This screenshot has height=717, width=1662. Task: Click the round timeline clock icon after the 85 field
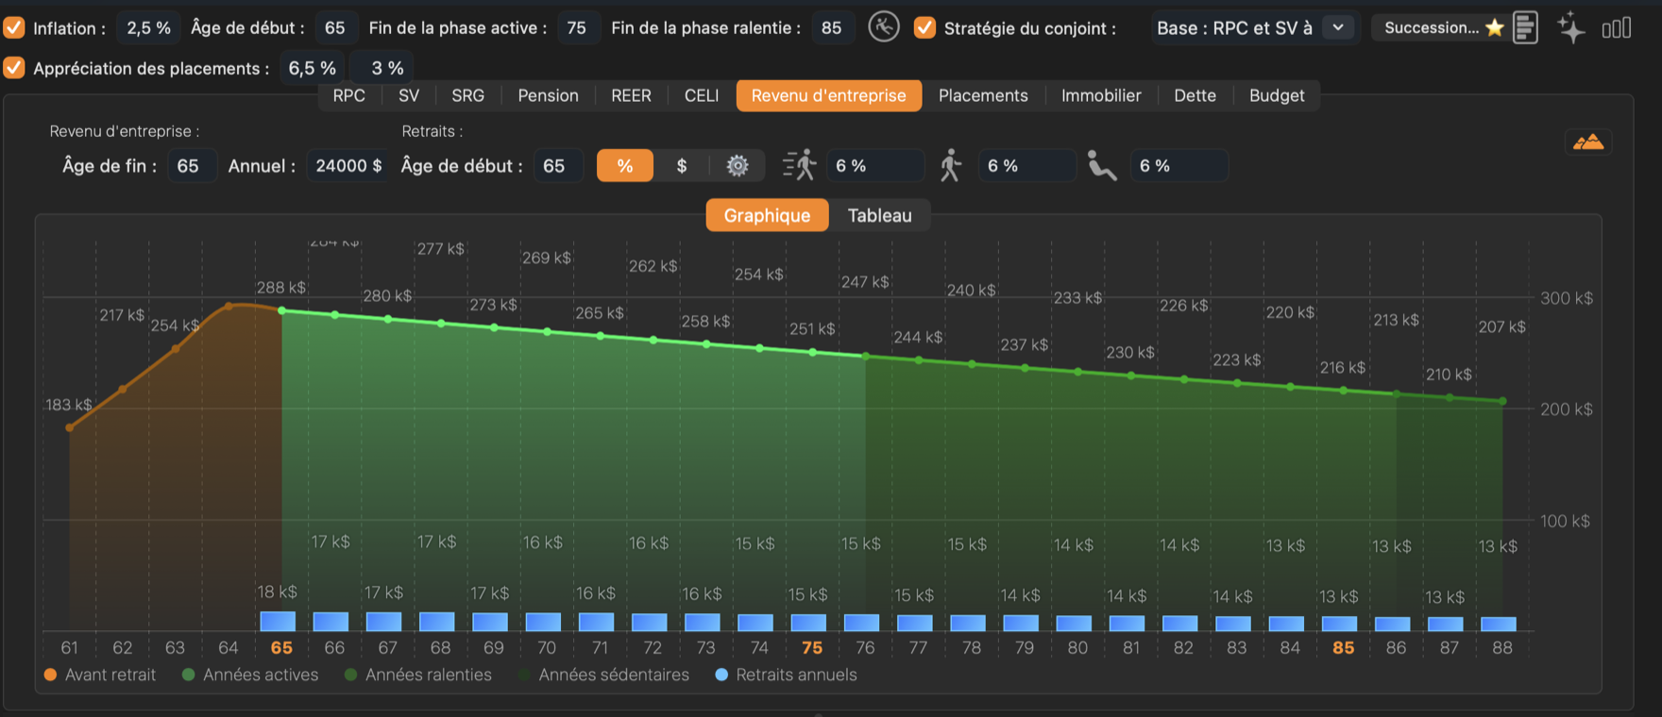click(x=884, y=27)
